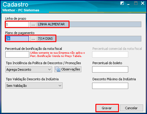Click the 7/14 DIAS description text
The width and height of the screenshot is (147, 114).
coord(45,38)
